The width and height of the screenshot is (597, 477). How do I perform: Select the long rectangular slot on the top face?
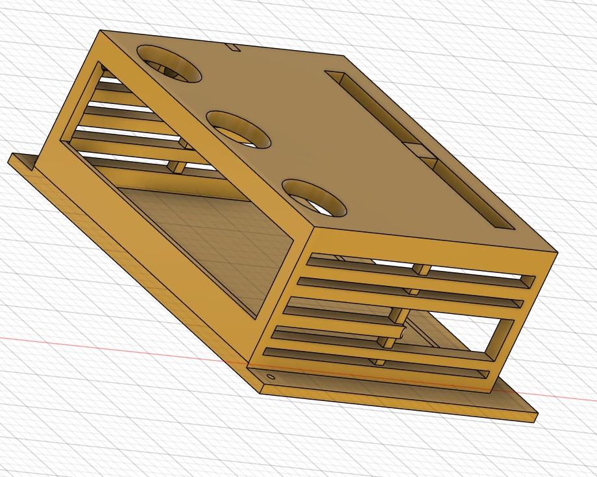pyautogui.click(x=419, y=150)
